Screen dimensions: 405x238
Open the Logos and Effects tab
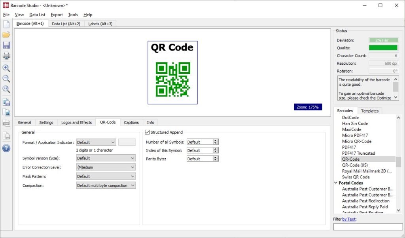click(x=76, y=122)
